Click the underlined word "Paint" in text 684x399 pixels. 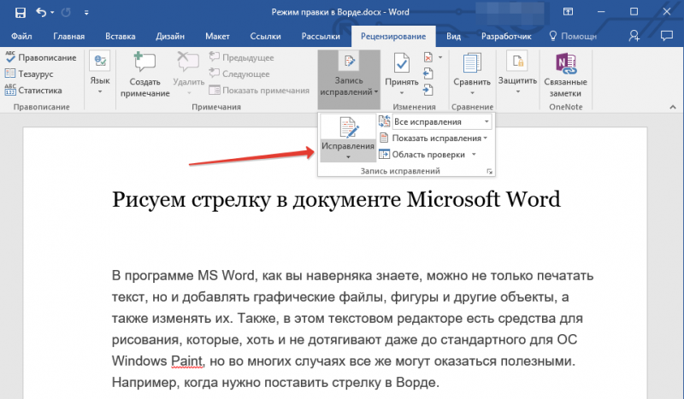tap(187, 361)
